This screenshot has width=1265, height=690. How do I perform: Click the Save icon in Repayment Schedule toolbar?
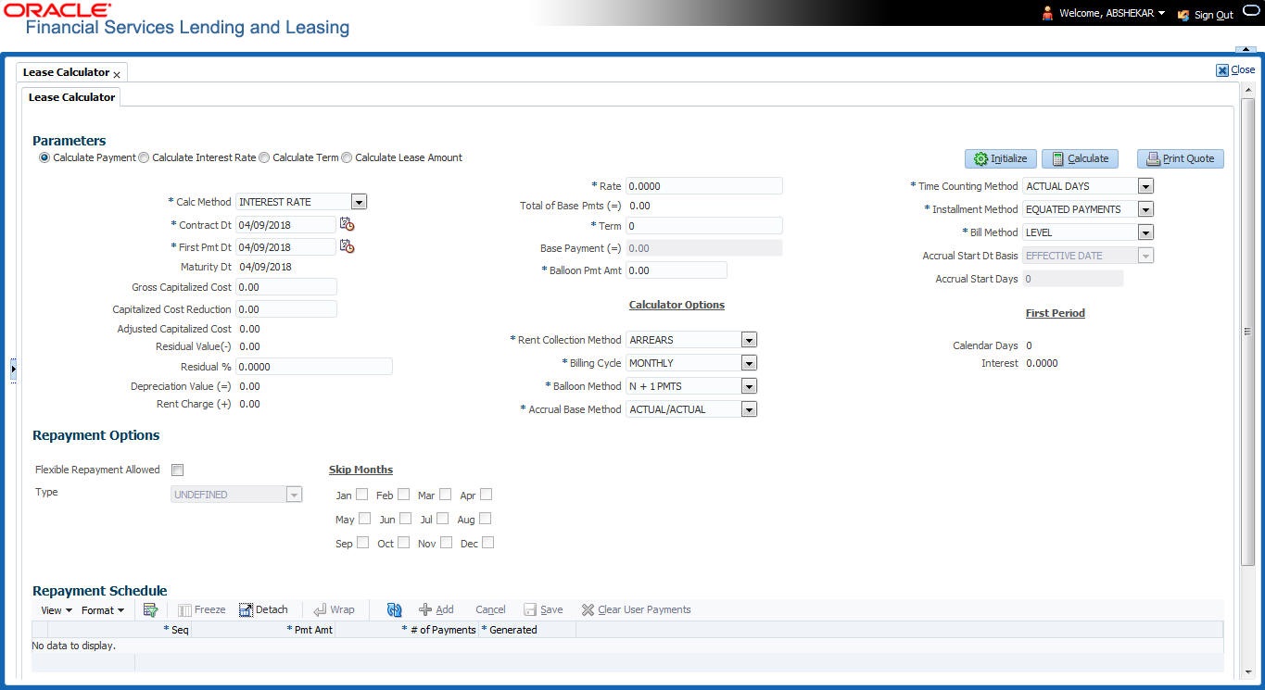click(543, 608)
